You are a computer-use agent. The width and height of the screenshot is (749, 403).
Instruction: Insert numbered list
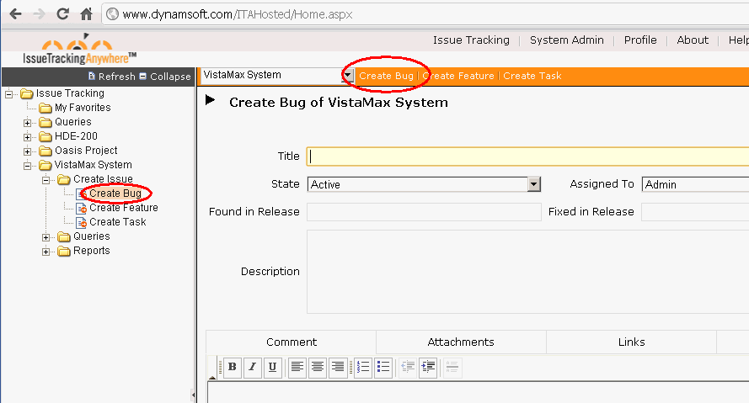pos(363,367)
